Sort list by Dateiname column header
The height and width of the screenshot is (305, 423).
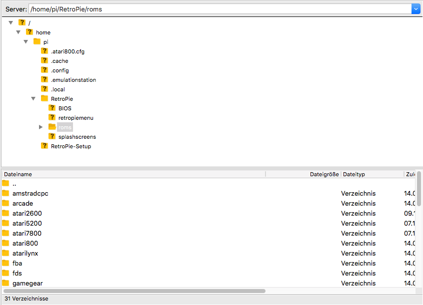[x=18, y=174]
